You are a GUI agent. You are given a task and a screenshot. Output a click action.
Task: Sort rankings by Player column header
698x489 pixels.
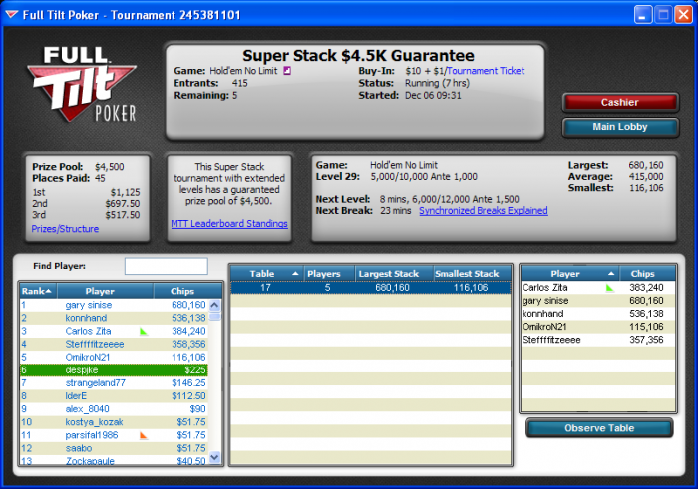click(x=105, y=291)
